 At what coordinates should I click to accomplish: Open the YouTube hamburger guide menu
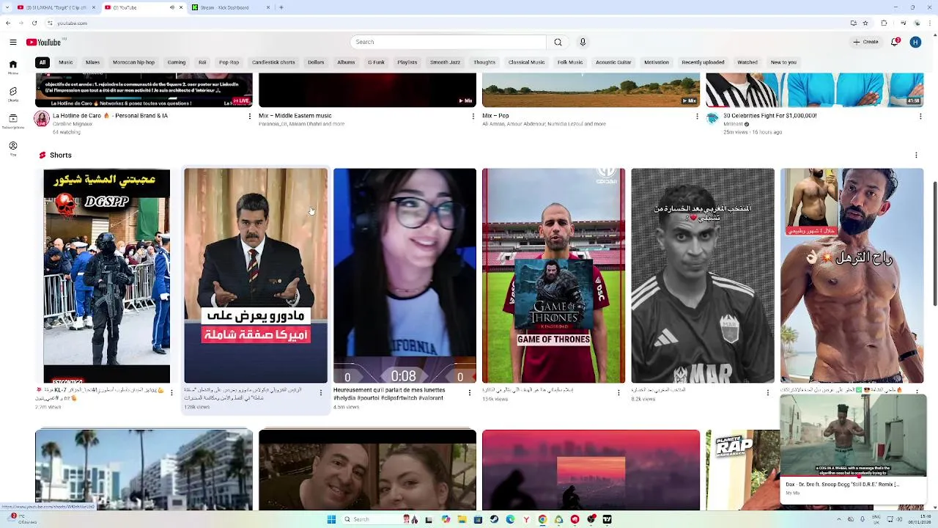[12, 42]
